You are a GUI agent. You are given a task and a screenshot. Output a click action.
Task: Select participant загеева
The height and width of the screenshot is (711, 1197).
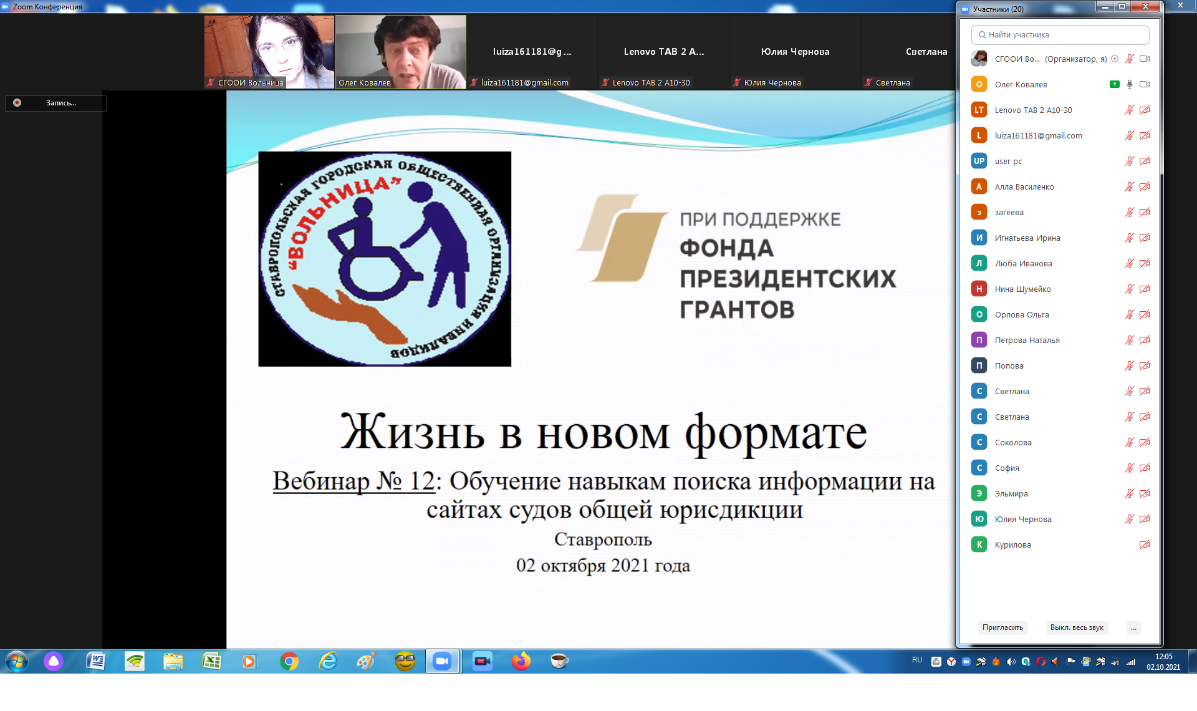[1060, 212]
